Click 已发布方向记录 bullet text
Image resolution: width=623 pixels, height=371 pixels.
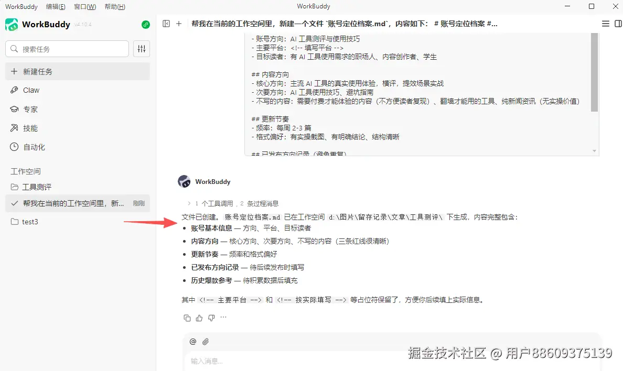point(215,267)
